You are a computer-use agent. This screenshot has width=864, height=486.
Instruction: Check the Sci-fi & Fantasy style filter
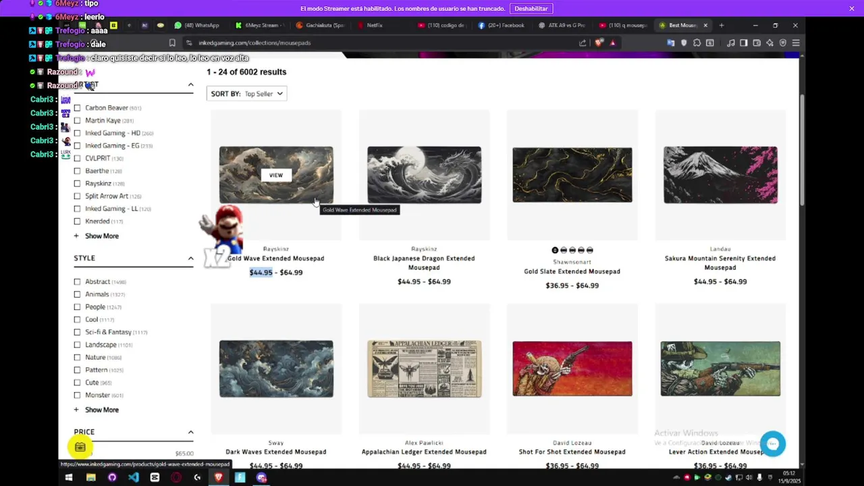(77, 332)
